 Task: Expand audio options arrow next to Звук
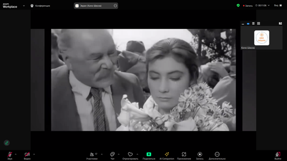pos(16,154)
